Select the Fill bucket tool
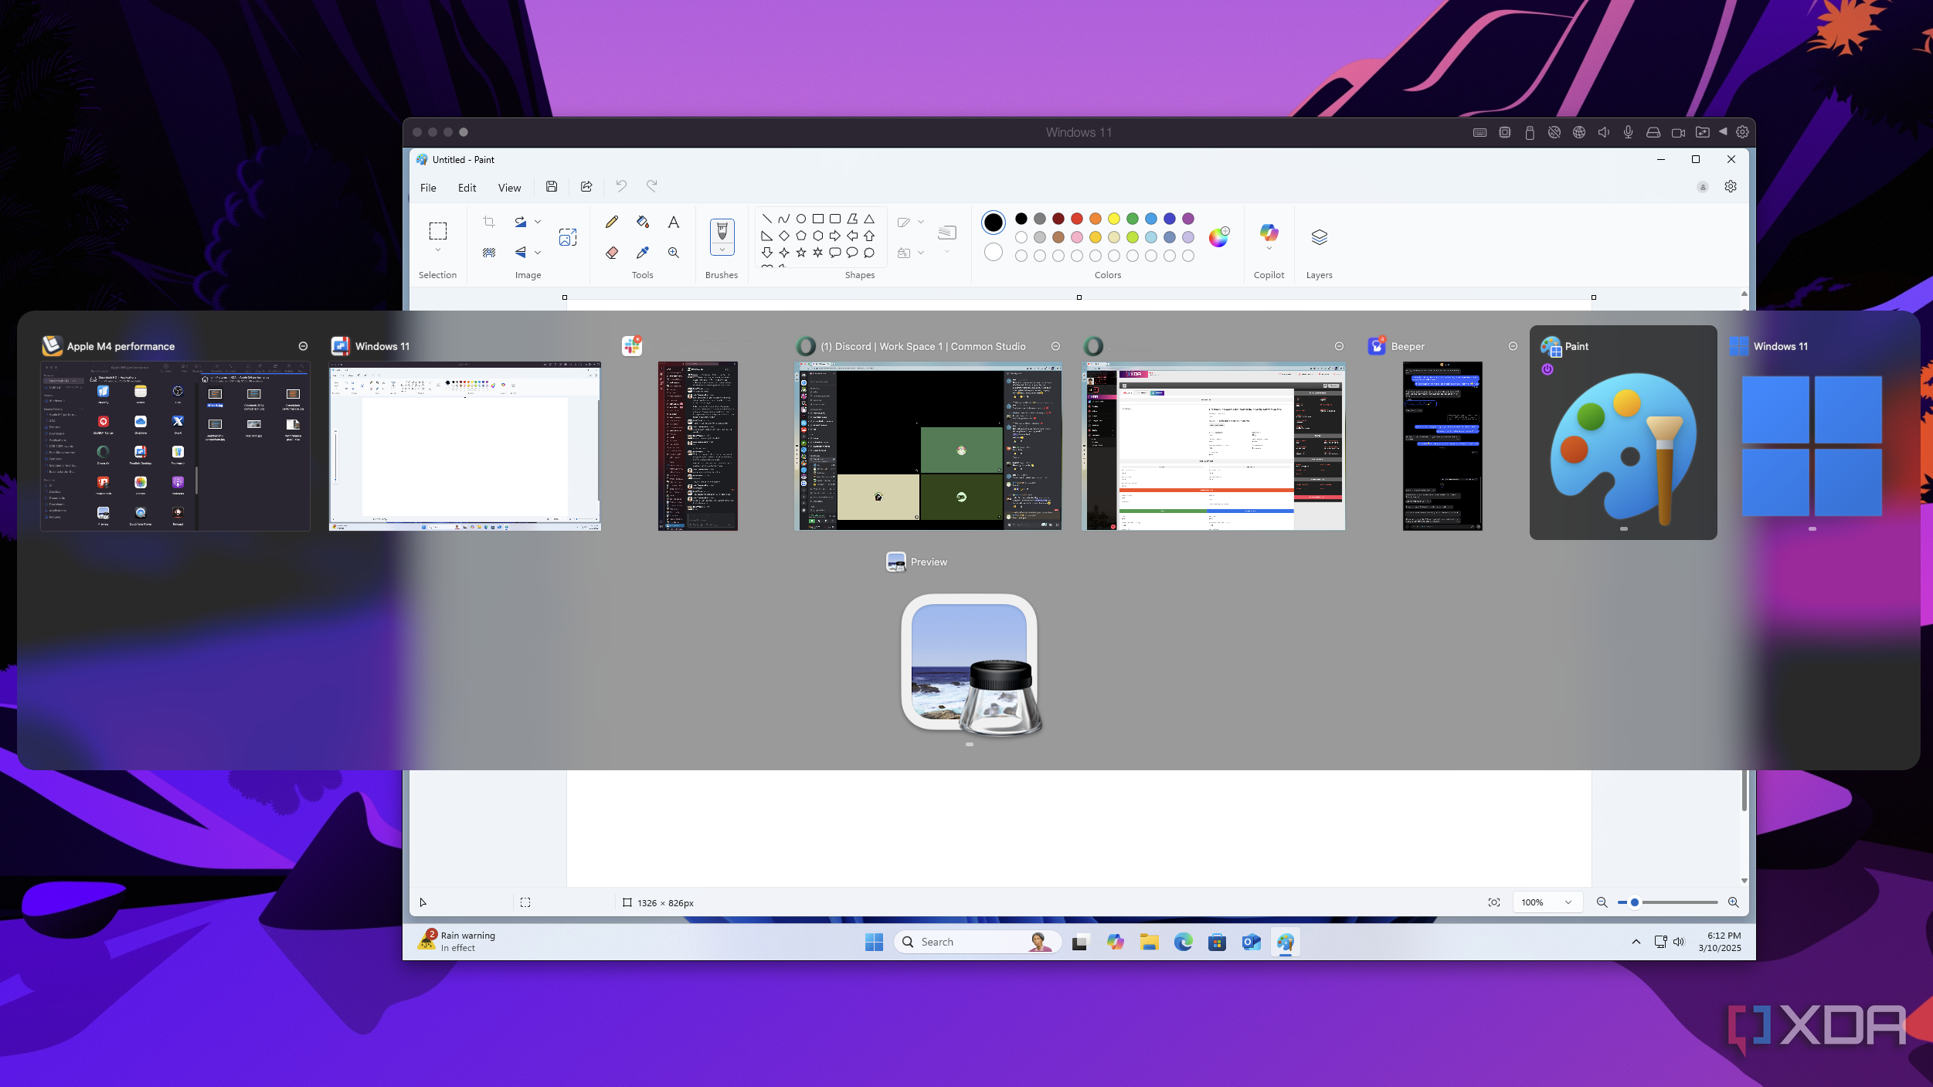Viewport: 1933px width, 1087px height. 643,222
